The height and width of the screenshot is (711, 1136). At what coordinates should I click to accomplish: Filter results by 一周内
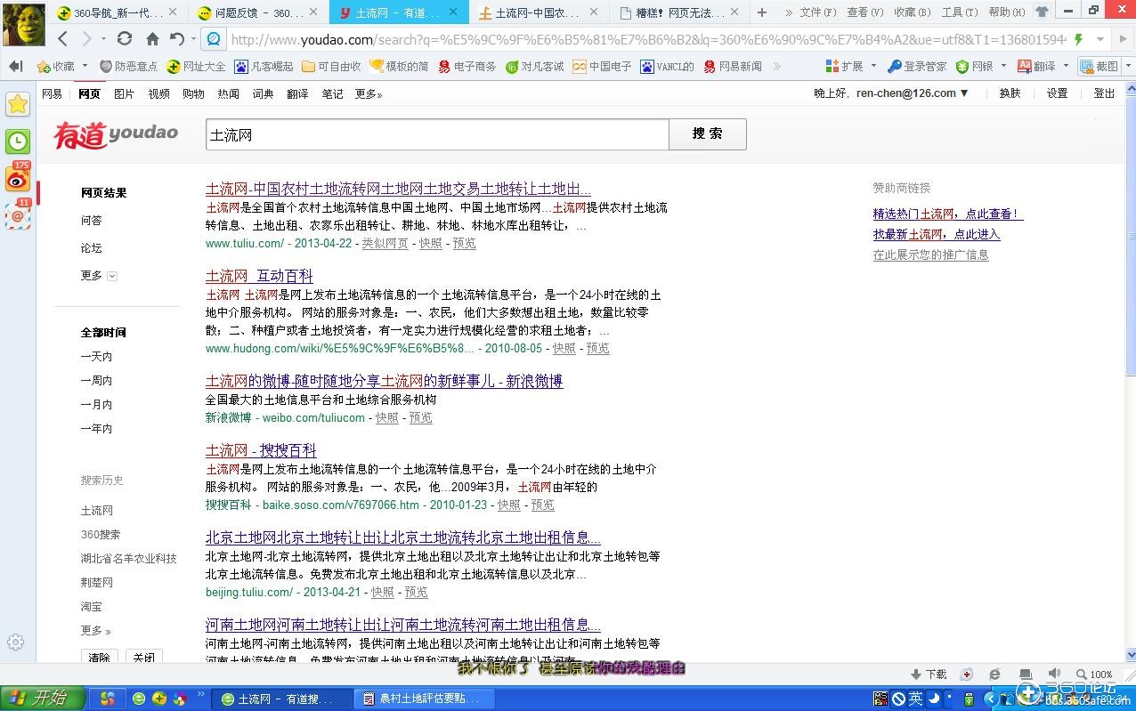pos(96,380)
